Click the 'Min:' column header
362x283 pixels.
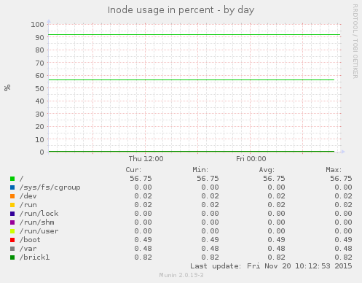click(x=200, y=170)
